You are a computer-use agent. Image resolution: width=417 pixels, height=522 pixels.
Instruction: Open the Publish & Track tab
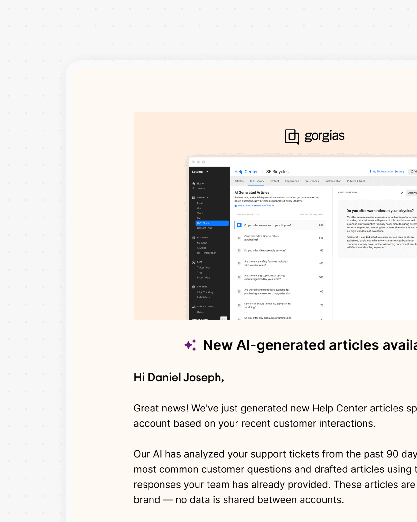(356, 181)
